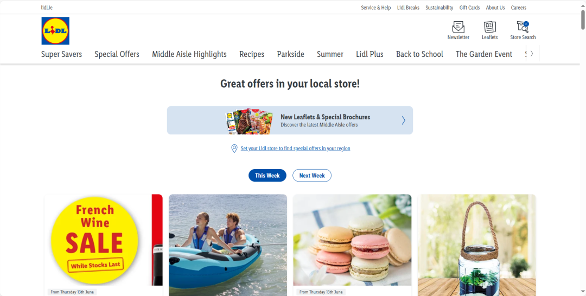Click the Lidl logo
This screenshot has height=296, width=586.
point(55,30)
